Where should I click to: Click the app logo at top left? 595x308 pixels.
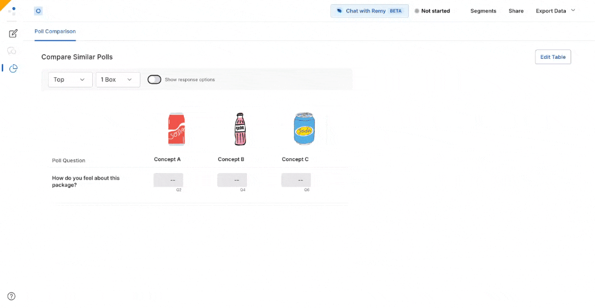point(12,10)
